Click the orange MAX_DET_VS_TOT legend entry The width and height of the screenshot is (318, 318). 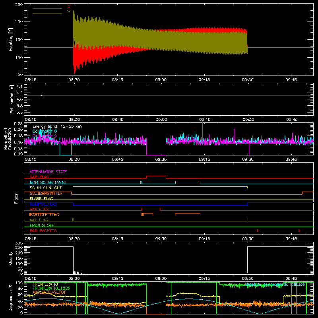point(49,292)
